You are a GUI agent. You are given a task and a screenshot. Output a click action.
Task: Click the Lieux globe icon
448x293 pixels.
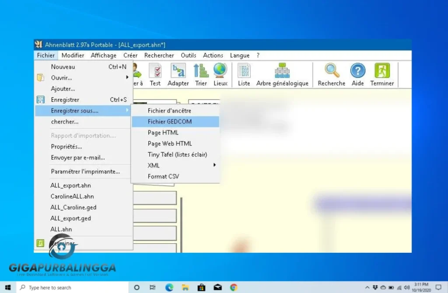point(220,73)
